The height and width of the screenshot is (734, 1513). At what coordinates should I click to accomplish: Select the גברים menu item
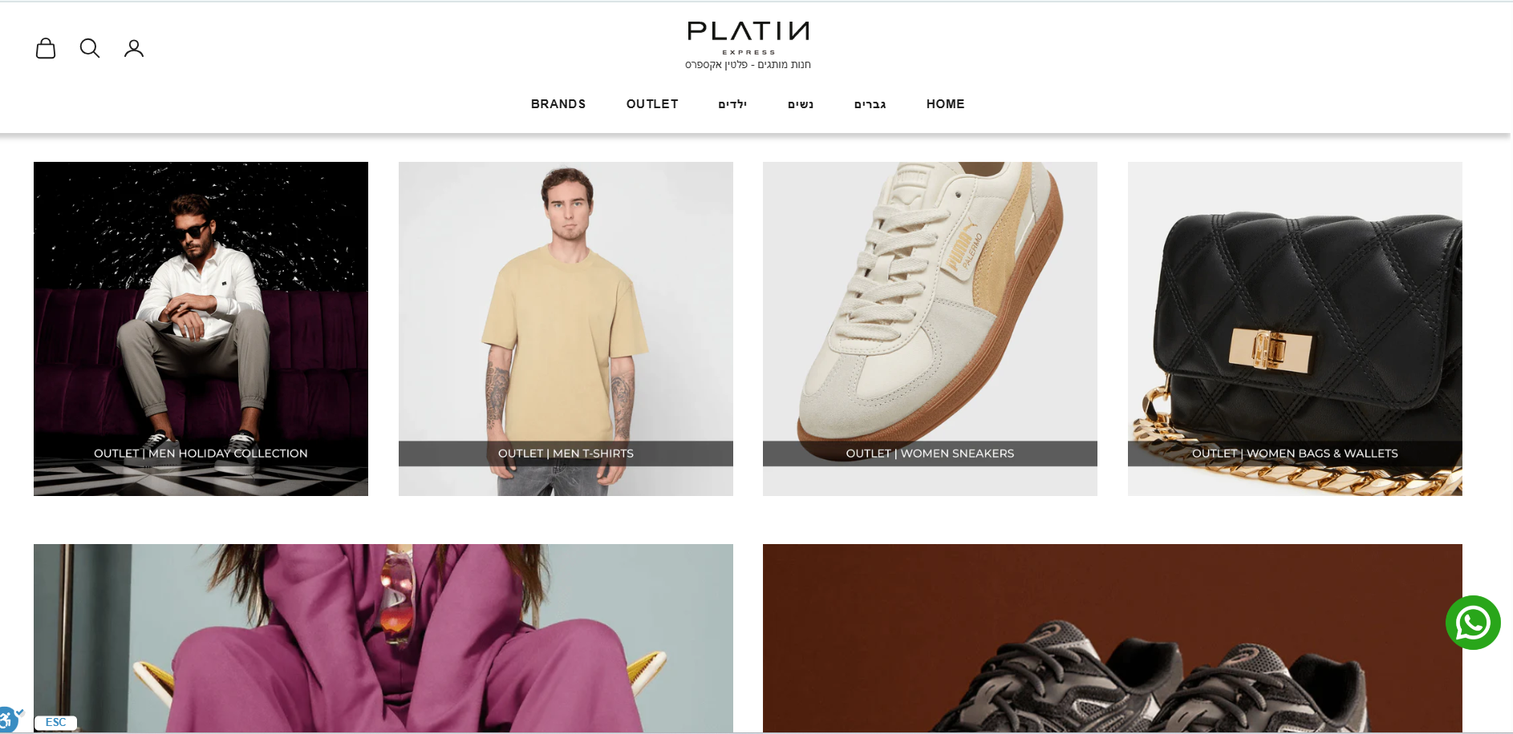click(870, 104)
